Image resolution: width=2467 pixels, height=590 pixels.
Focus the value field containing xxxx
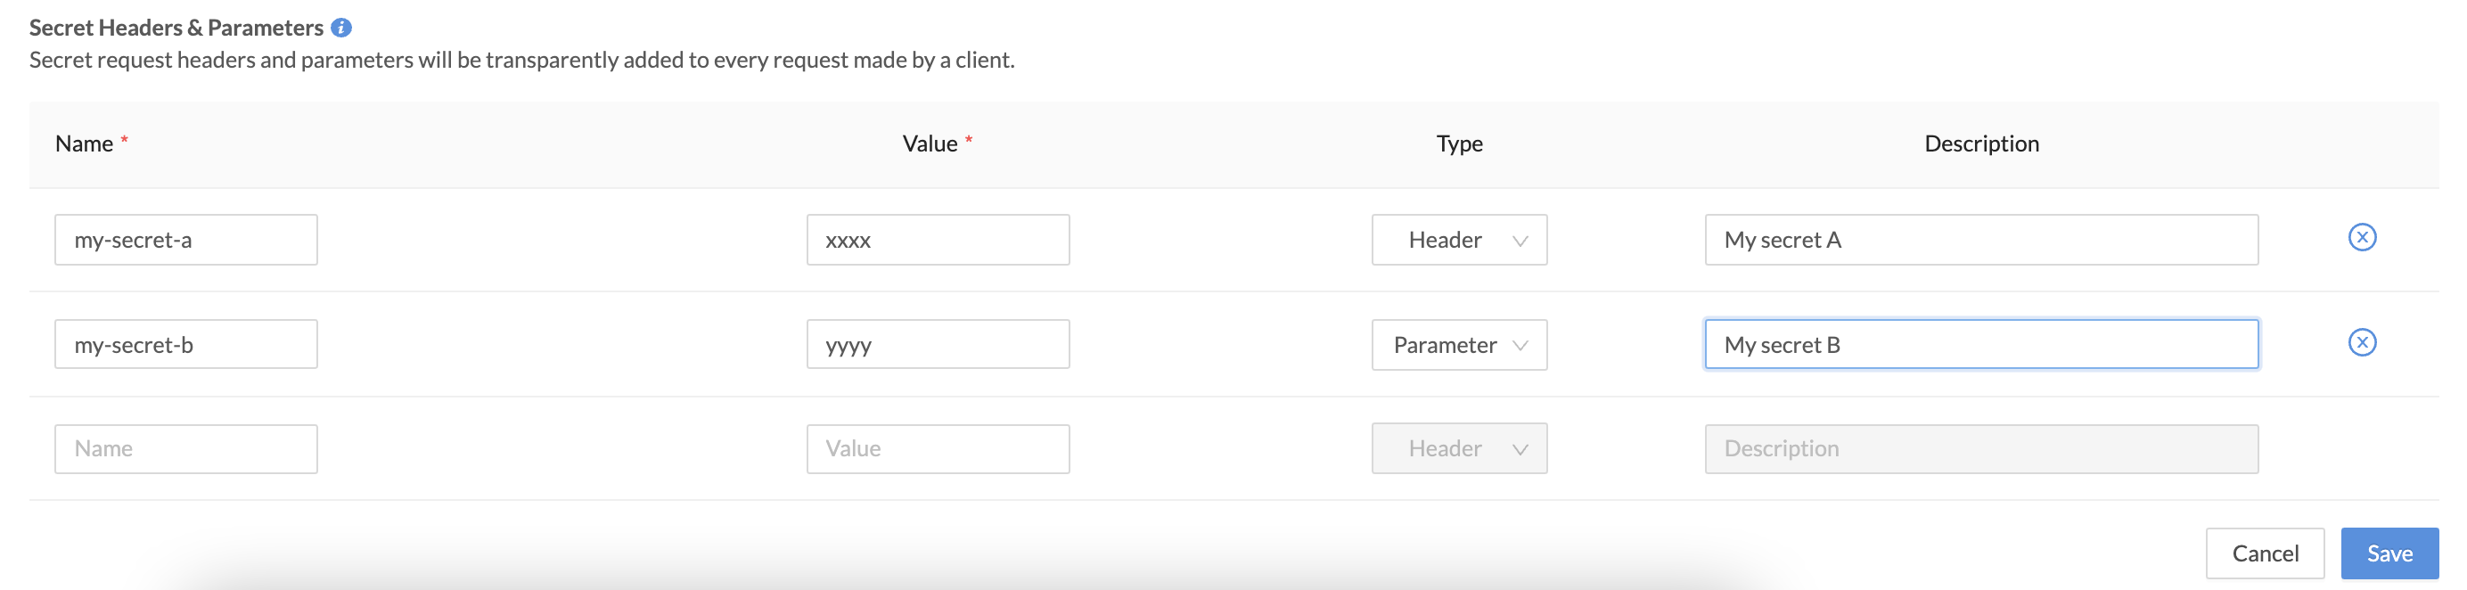point(938,240)
